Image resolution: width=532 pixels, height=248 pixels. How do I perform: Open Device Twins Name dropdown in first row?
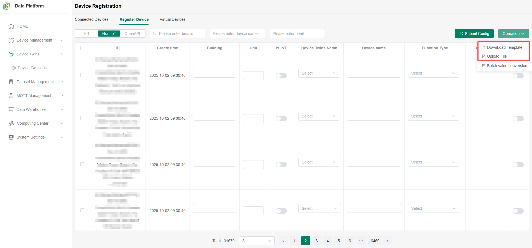click(x=319, y=73)
